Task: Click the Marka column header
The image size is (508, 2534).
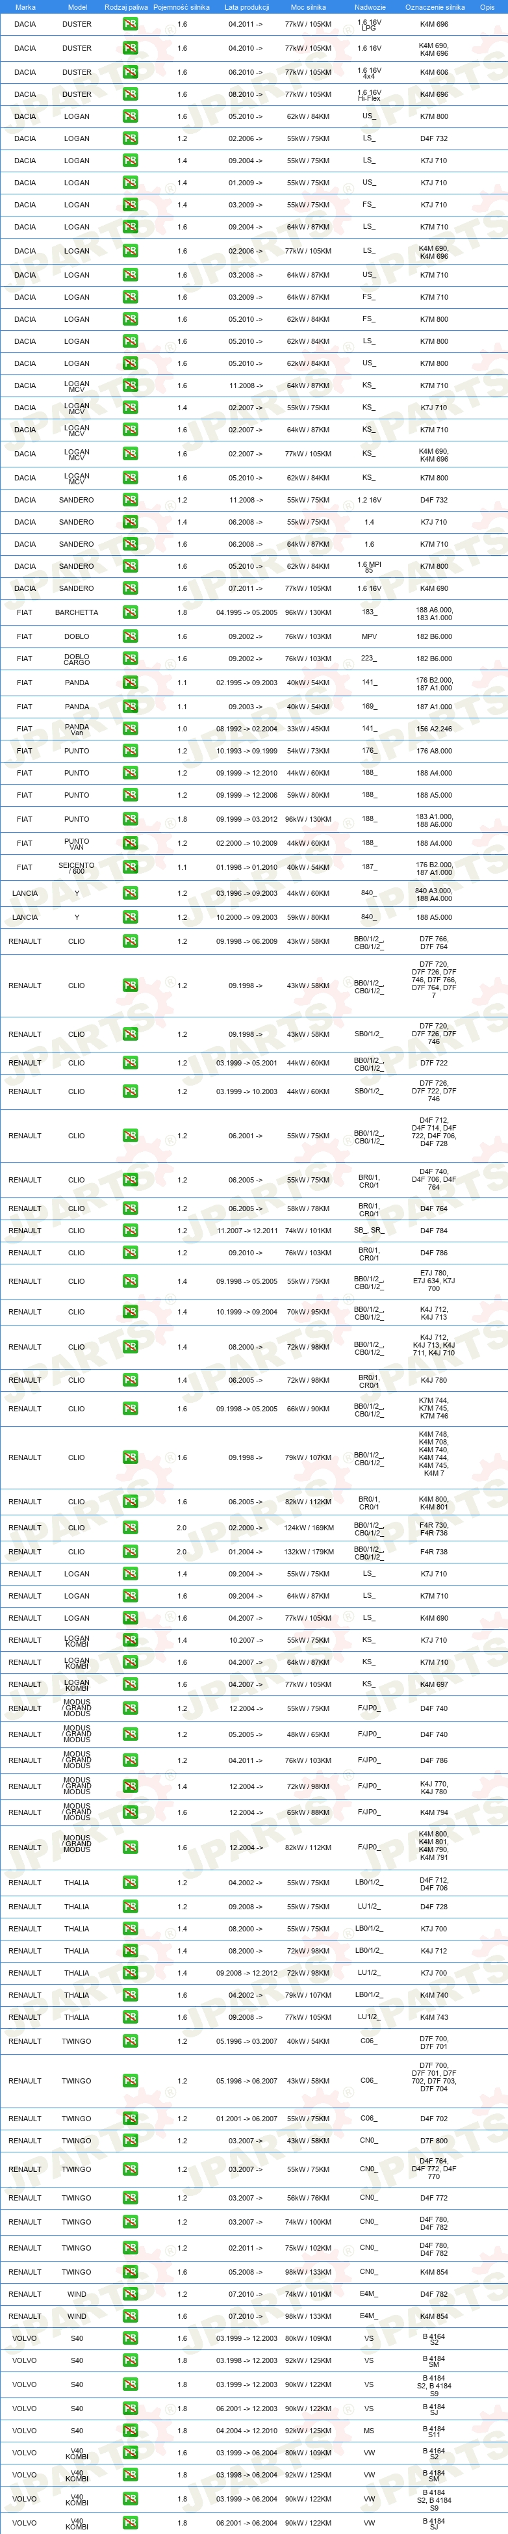Action: [25, 7]
